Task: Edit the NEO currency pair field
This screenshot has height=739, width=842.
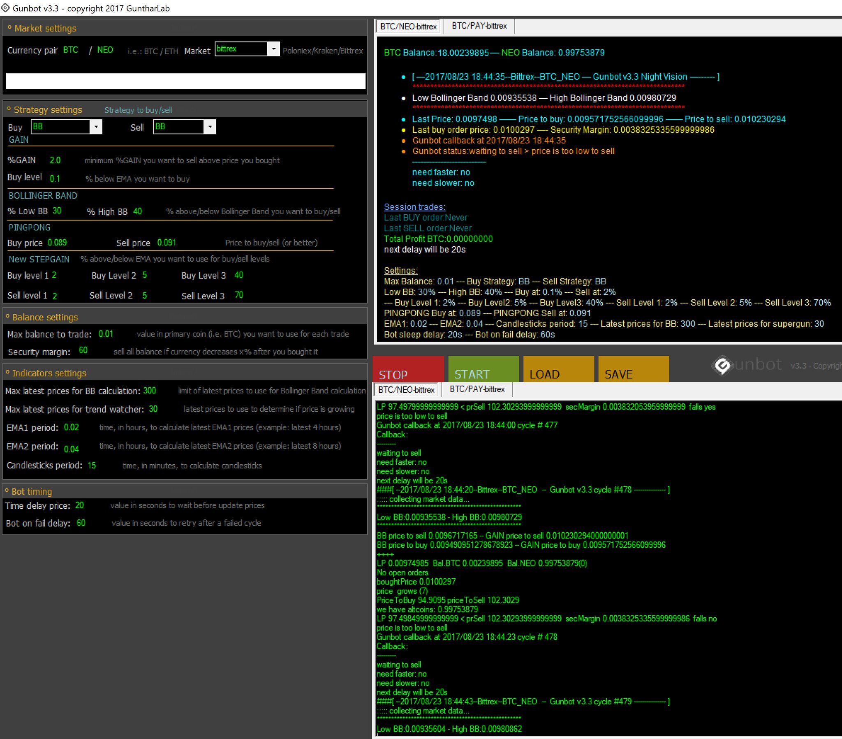Action: pyautogui.click(x=105, y=50)
